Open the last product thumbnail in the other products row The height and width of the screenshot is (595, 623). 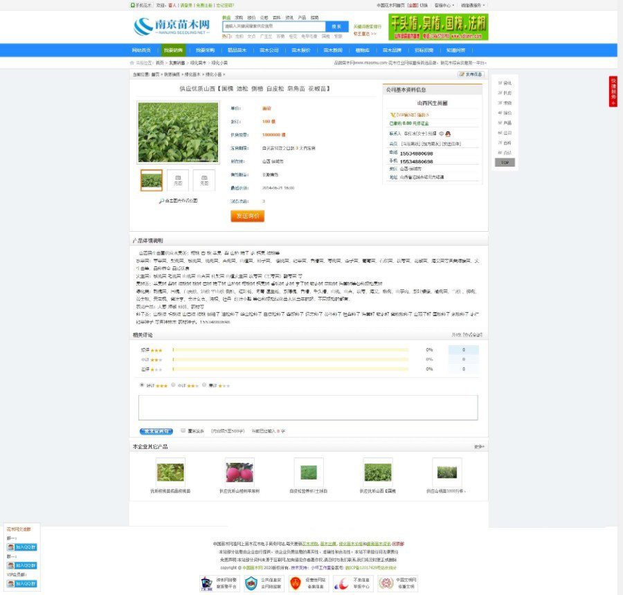point(447,473)
